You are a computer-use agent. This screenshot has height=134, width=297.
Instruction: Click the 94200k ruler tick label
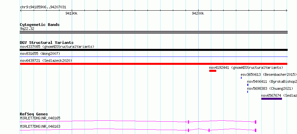point(198,13)
